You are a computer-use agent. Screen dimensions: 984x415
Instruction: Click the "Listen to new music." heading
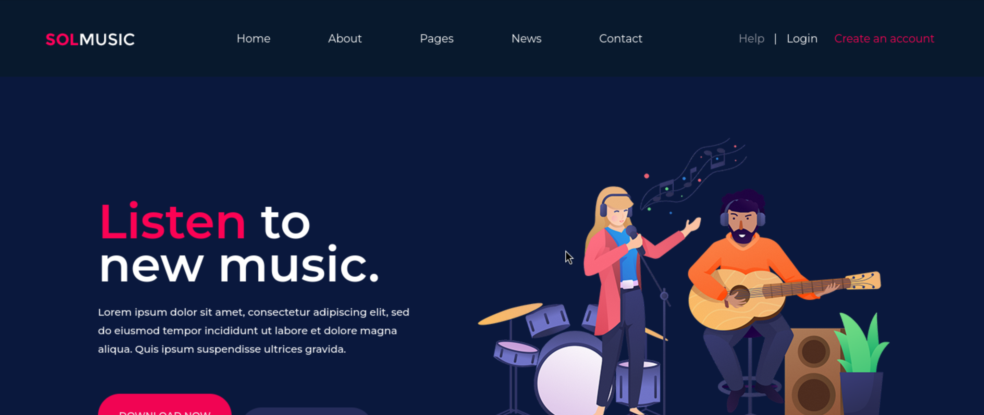pyautogui.click(x=239, y=243)
